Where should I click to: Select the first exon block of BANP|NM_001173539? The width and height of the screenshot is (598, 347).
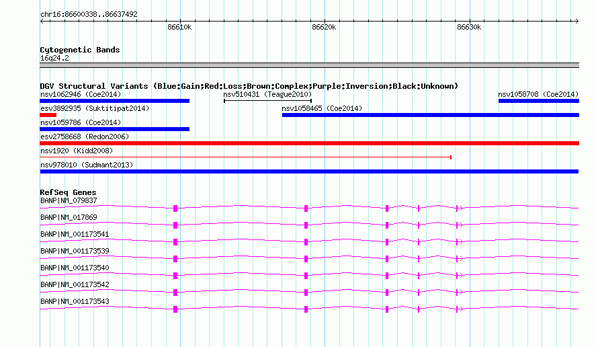[175, 258]
